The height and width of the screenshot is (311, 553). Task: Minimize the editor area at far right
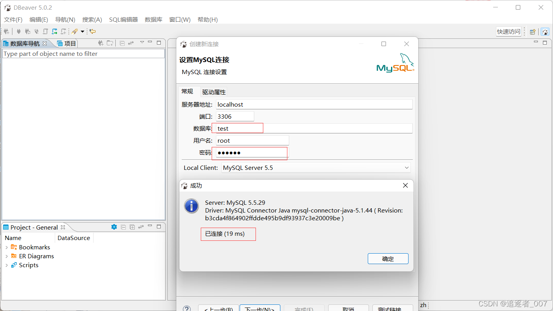[536, 42]
